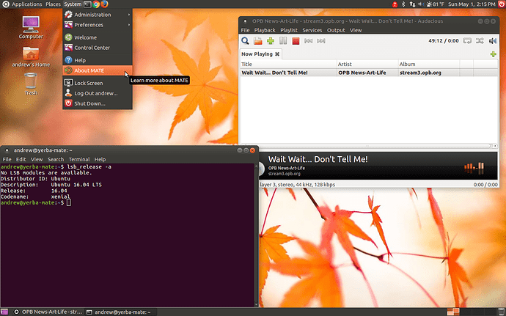Click the horizontal scrollbar of the playlist
506x316 pixels.
tap(367, 146)
